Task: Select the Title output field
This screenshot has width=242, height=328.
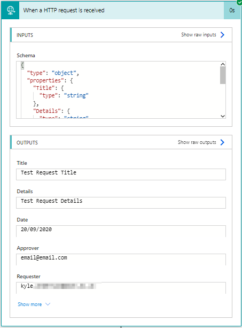Action: tap(121, 174)
